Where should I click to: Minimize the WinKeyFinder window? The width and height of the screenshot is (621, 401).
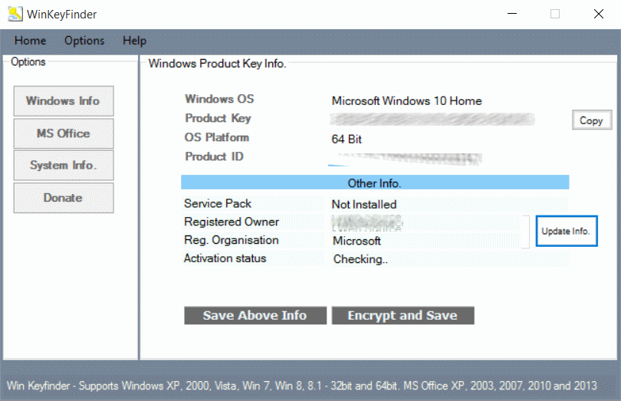pyautogui.click(x=512, y=14)
